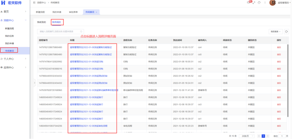Click the refresh icon beside 高级搜索
The image size is (292, 139).
[x=286, y=32]
